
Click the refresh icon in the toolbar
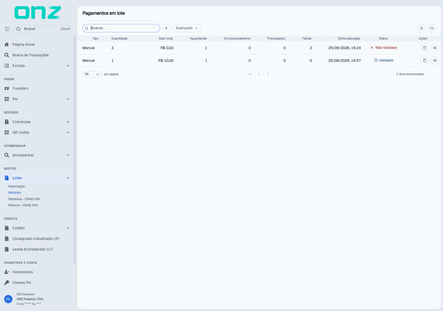click(x=432, y=28)
